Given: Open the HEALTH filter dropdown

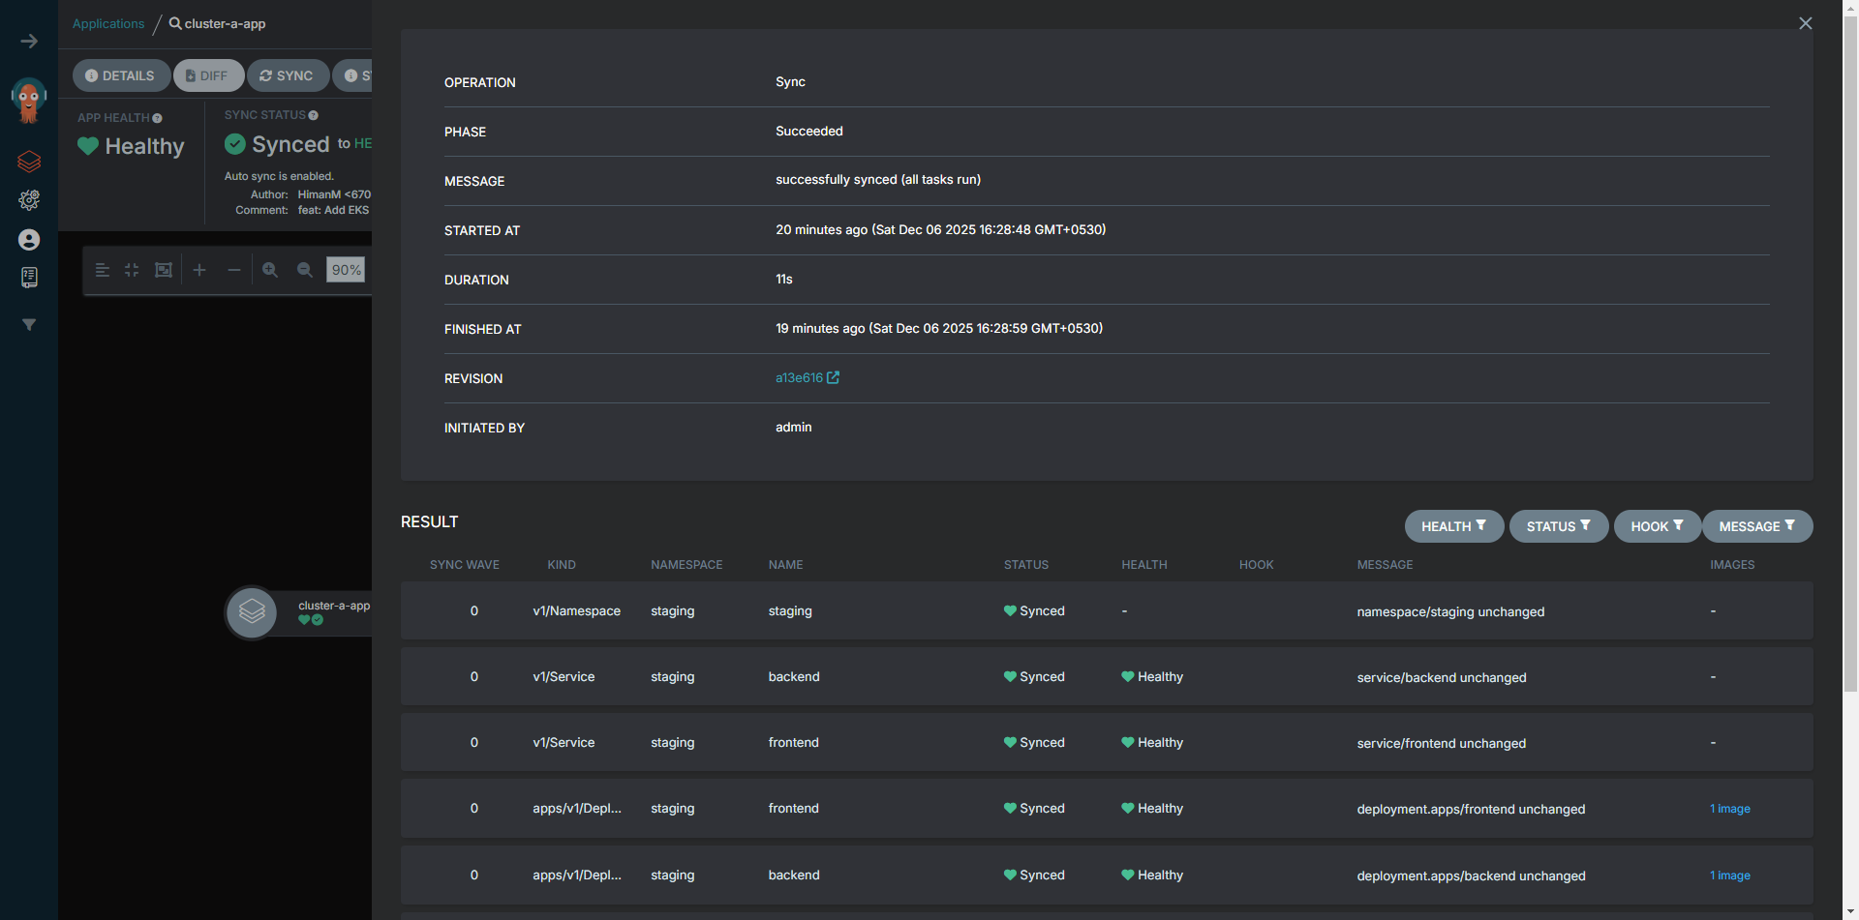Looking at the screenshot, I should pyautogui.click(x=1453, y=526).
